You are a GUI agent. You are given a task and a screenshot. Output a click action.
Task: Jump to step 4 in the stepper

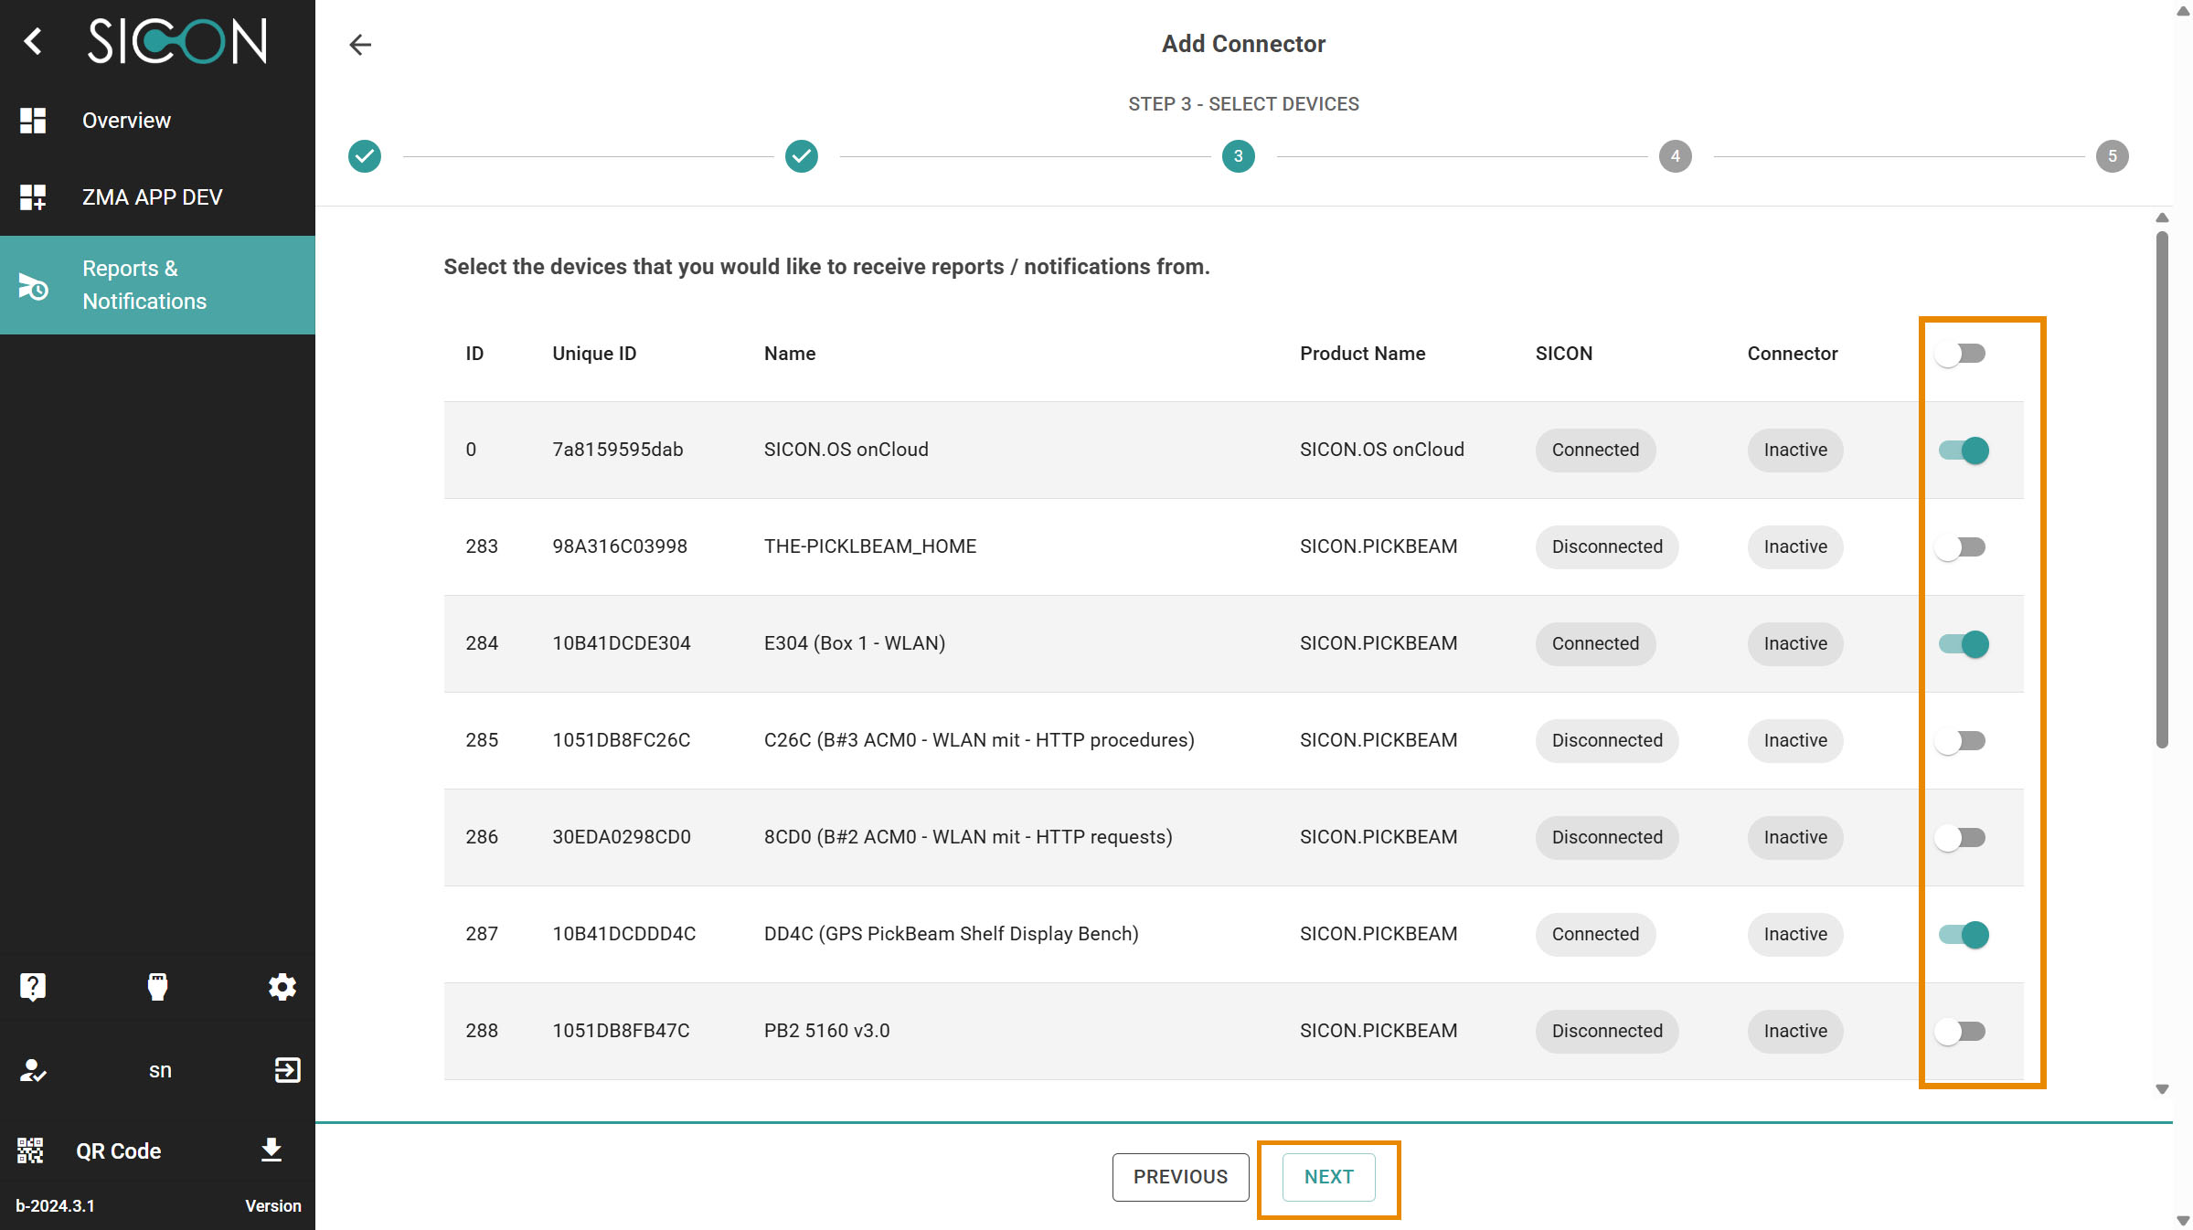coord(1675,156)
